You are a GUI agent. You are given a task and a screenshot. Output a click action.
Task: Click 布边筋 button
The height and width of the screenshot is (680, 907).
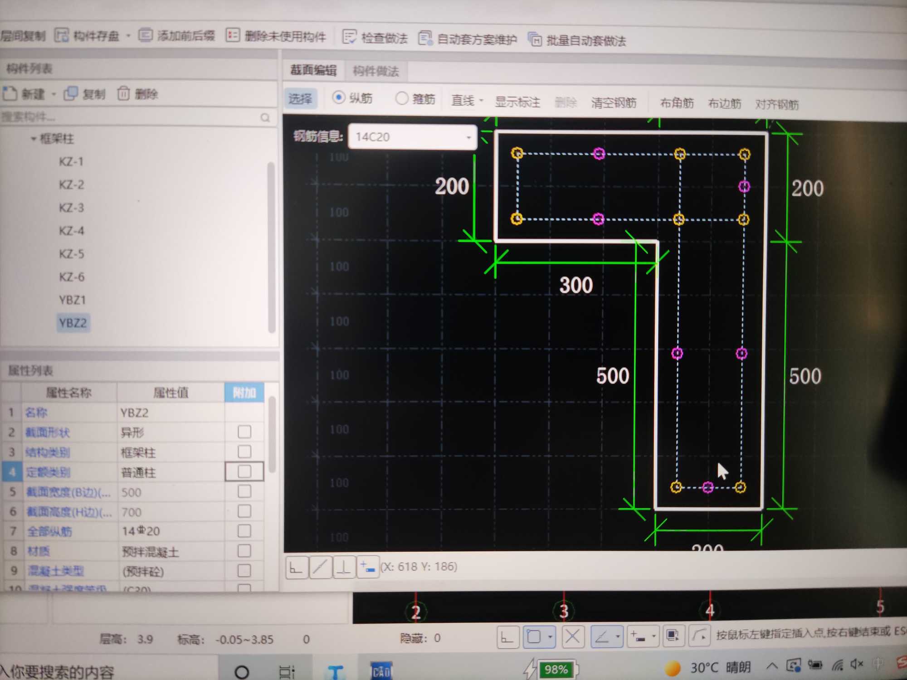point(725,104)
